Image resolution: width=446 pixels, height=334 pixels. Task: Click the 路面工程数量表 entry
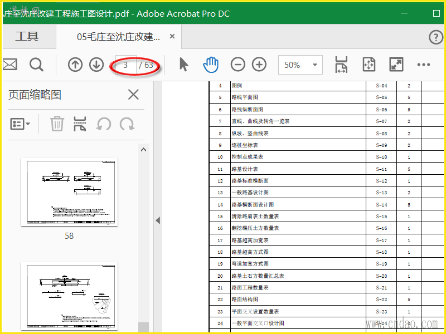tap(250, 288)
